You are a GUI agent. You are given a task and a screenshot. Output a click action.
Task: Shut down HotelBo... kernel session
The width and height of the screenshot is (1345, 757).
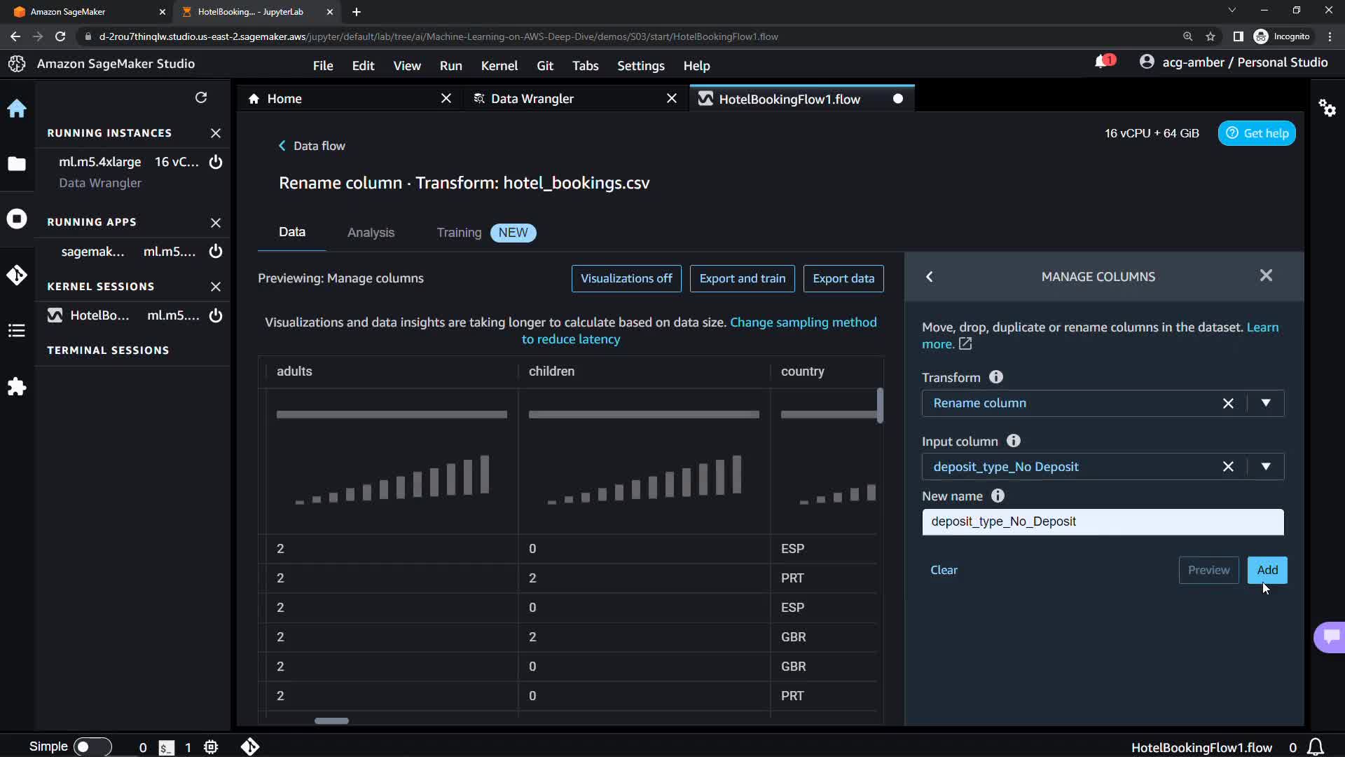[x=216, y=315]
